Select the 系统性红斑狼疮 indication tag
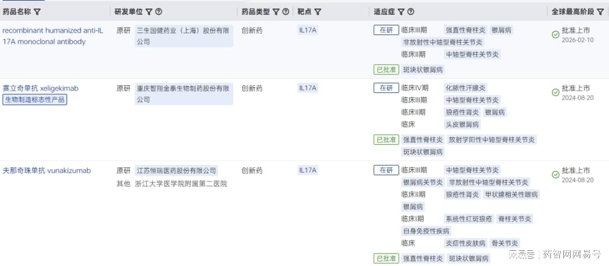 tap(469, 219)
